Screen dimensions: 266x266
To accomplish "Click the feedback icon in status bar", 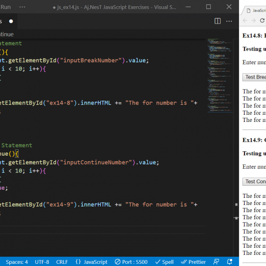I will coord(216,262).
